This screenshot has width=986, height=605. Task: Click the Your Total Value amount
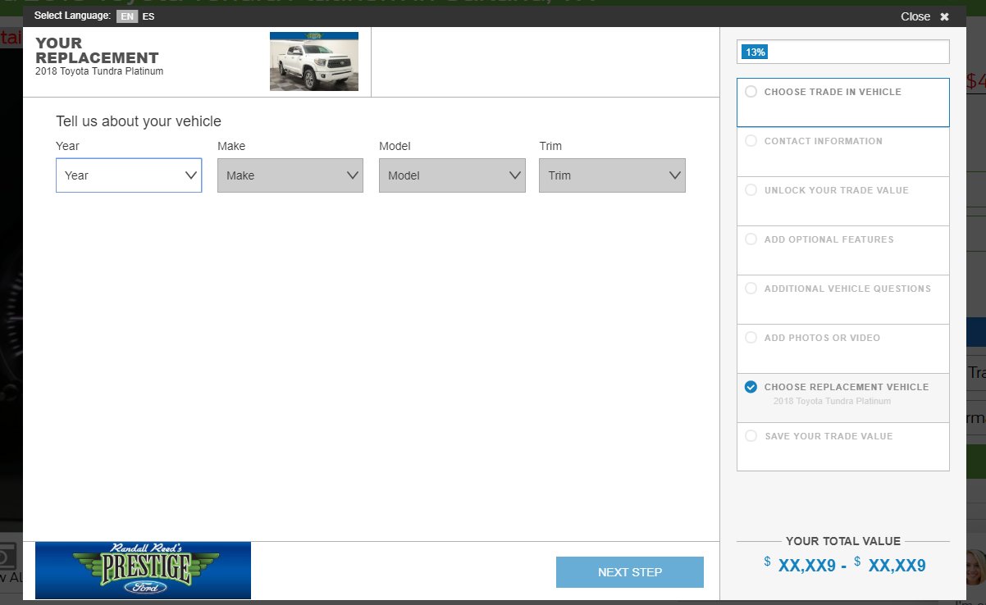click(x=844, y=565)
